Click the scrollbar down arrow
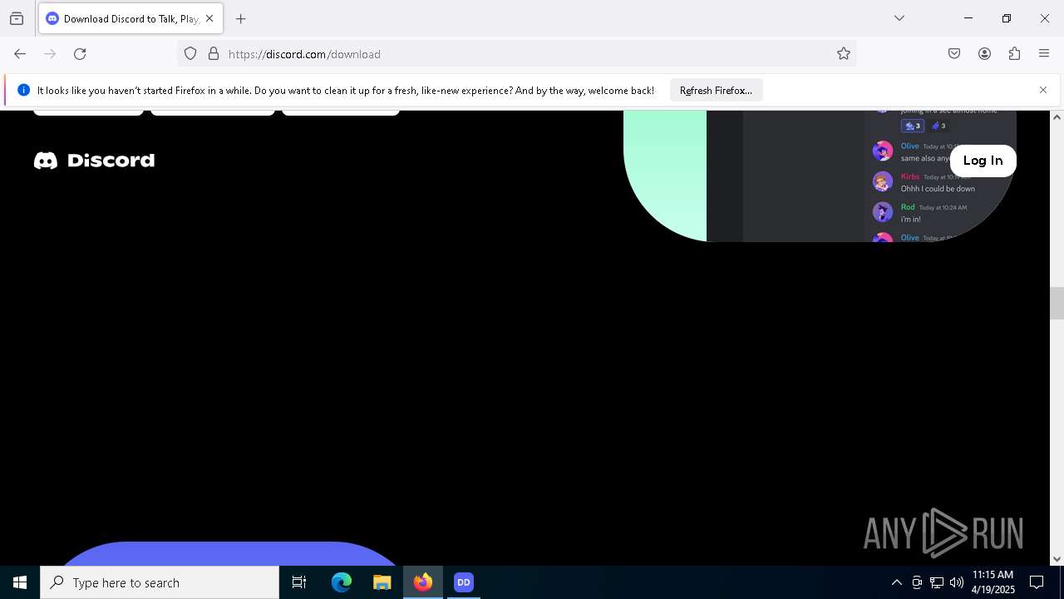The image size is (1064, 599). 1057,559
